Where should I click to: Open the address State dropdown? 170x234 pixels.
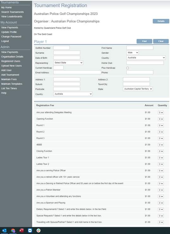pyautogui.click(x=138, y=89)
